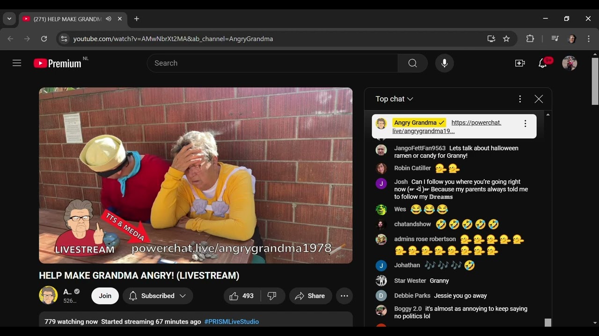The height and width of the screenshot is (336, 599).
Task: Open Debbie Parks chat avatar
Action: [381, 296]
